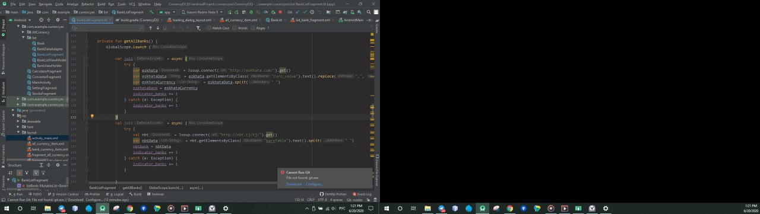Viewport: 760px width, 214px height.
Task: Click the Make Project hammer icon
Action: 151,11
